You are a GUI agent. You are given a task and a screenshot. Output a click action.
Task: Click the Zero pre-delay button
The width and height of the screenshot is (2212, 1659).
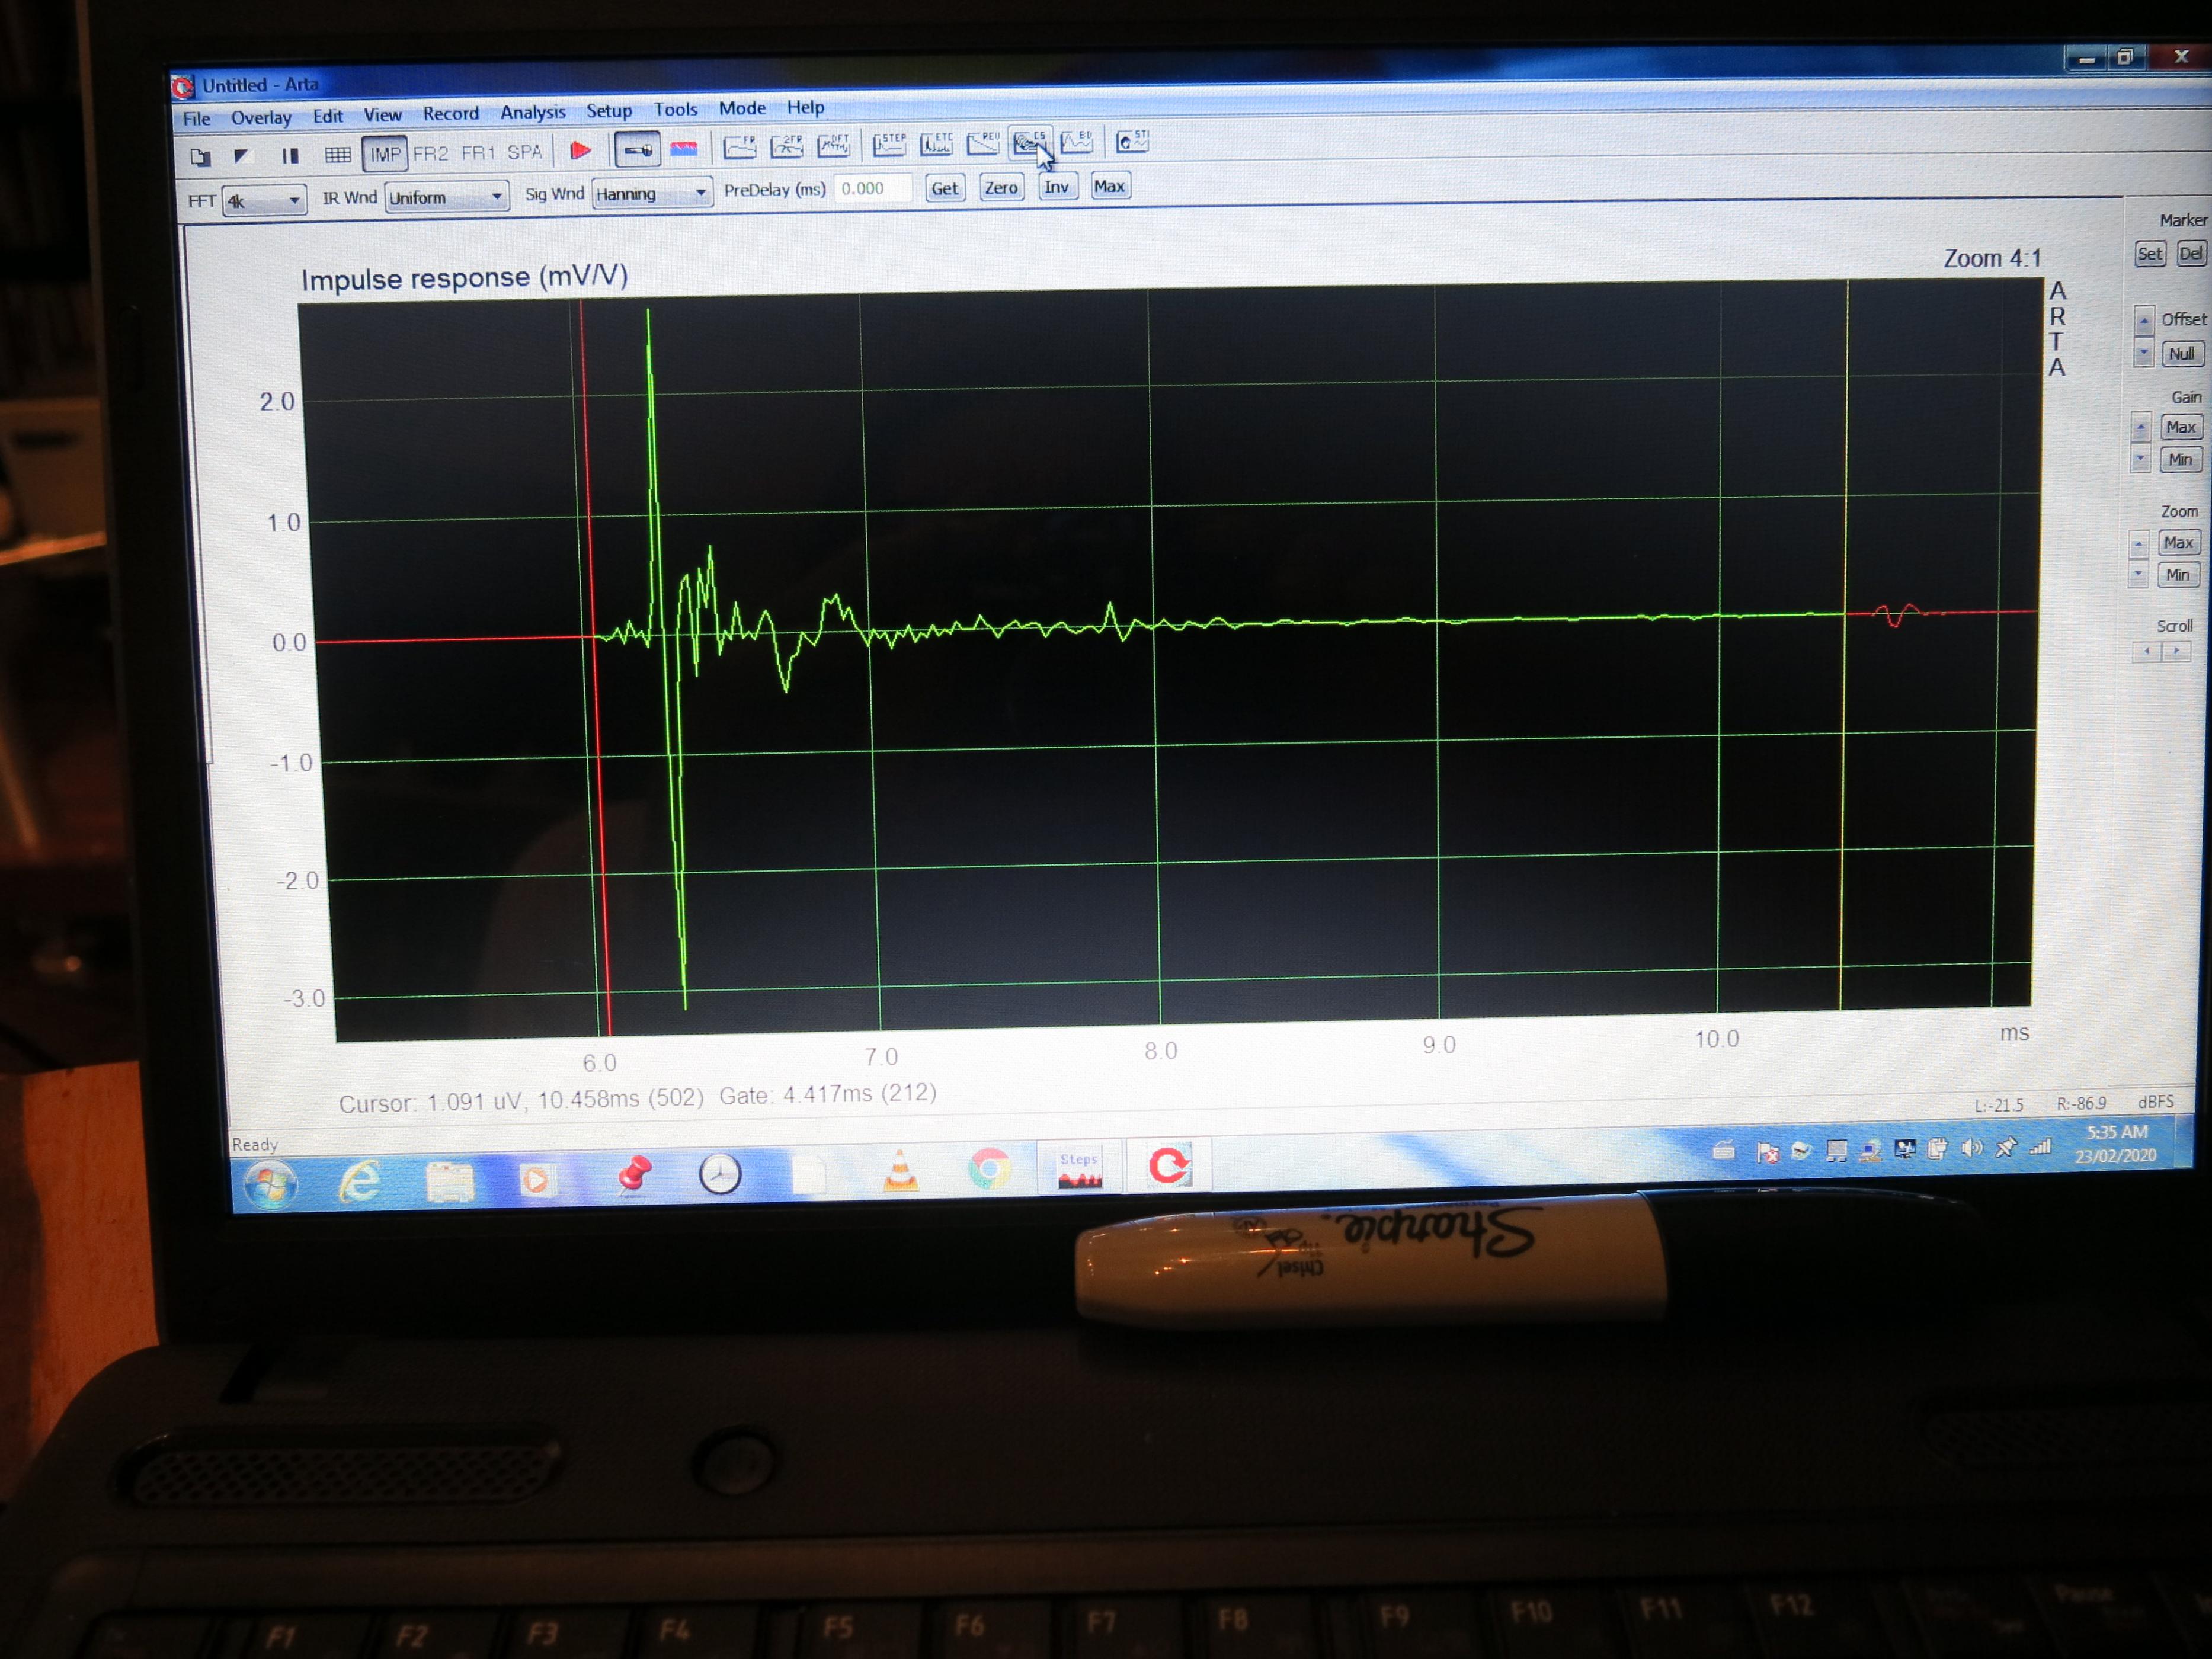(1001, 187)
